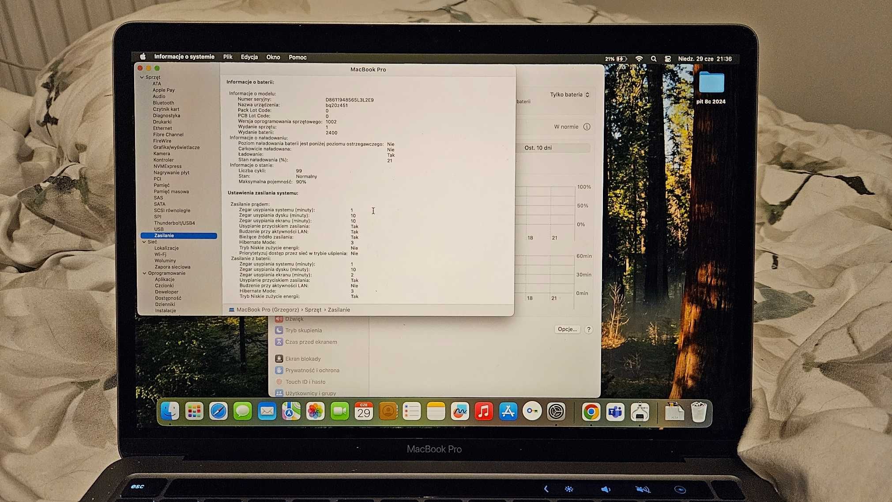
Task: Click the battery serial number D8611948565L3L2E9
Action: click(350, 100)
